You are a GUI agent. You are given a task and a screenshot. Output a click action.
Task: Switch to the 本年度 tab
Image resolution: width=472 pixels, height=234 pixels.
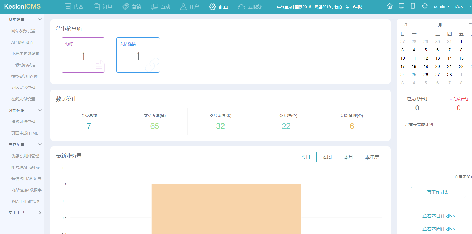[372, 157]
